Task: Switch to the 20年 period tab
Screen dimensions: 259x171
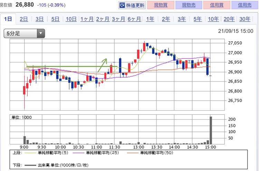Action: (x=229, y=19)
